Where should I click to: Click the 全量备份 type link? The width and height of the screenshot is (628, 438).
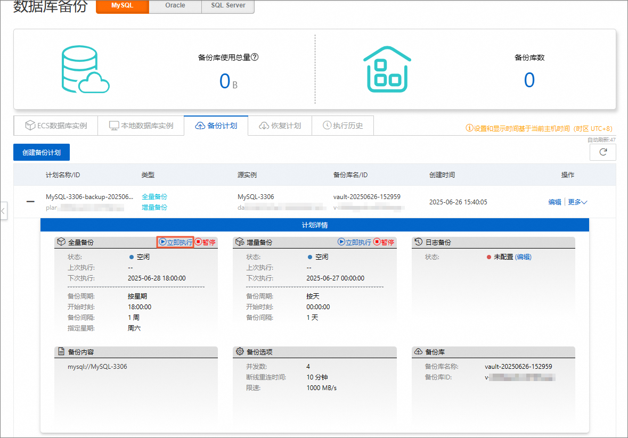point(154,196)
